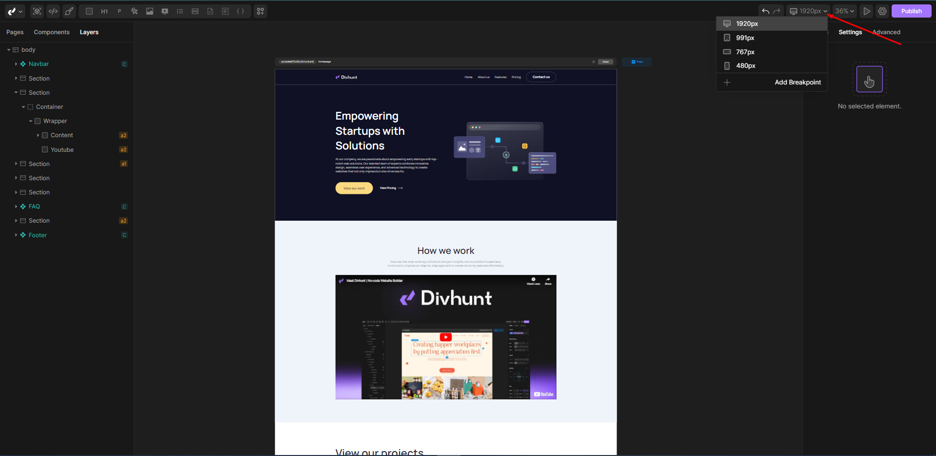Expand the FAQ layer
The image size is (936, 456).
click(x=16, y=207)
